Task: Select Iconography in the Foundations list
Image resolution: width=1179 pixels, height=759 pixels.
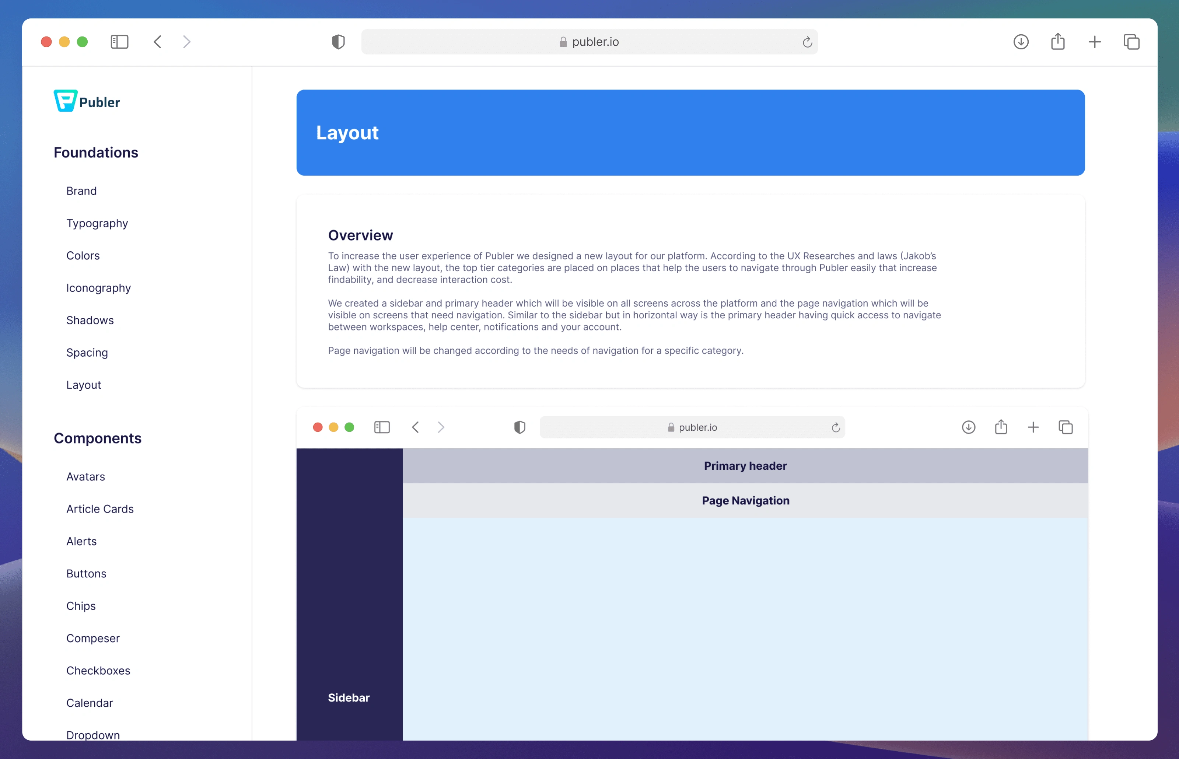Action: click(x=98, y=288)
